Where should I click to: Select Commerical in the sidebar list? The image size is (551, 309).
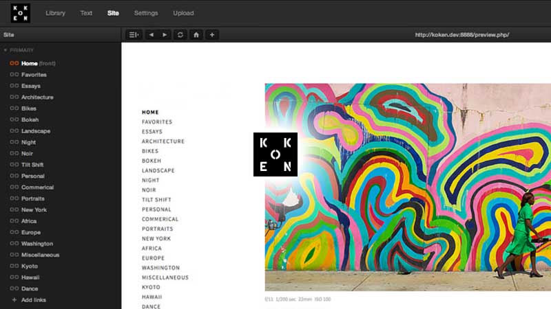[x=37, y=187]
